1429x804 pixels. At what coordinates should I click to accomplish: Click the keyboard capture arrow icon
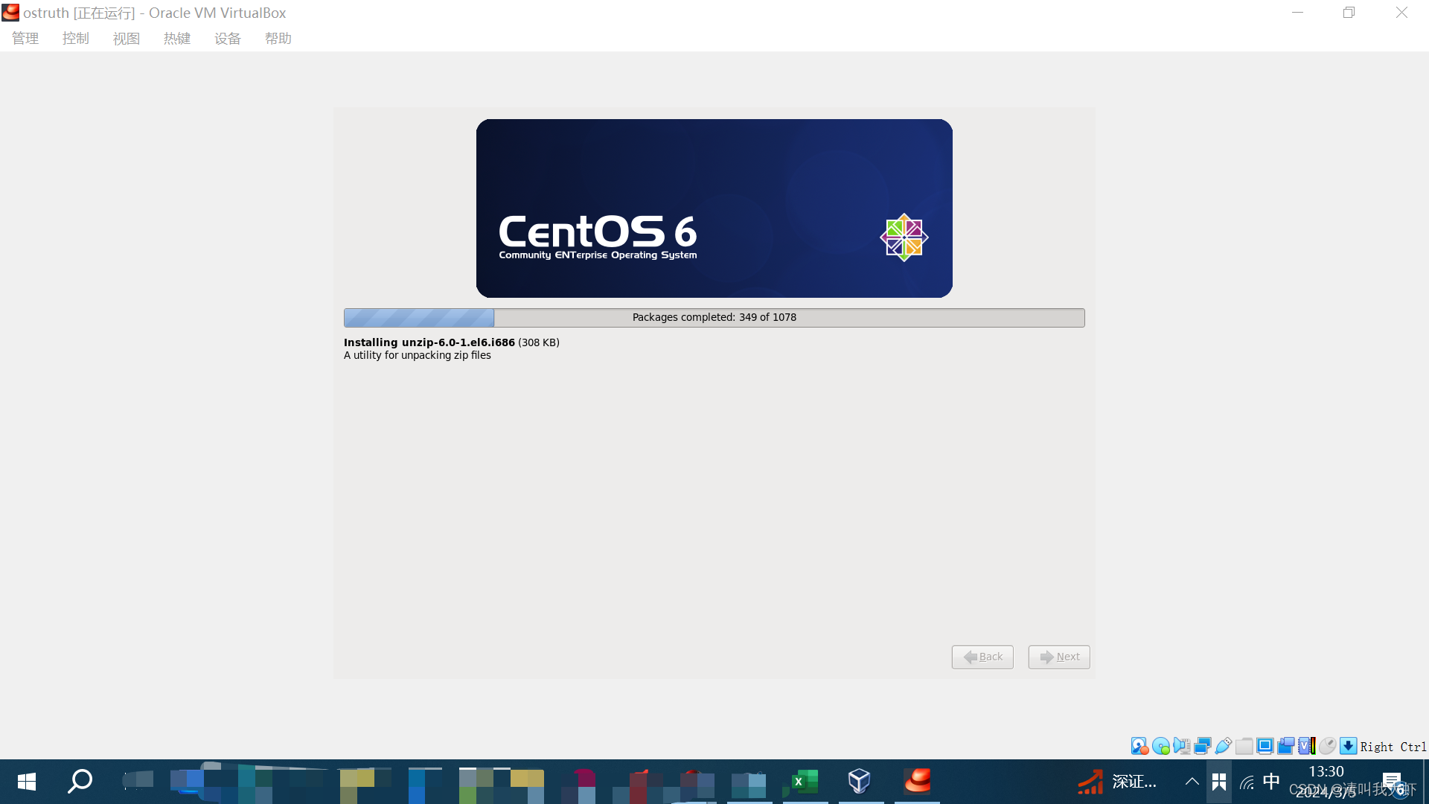point(1348,746)
